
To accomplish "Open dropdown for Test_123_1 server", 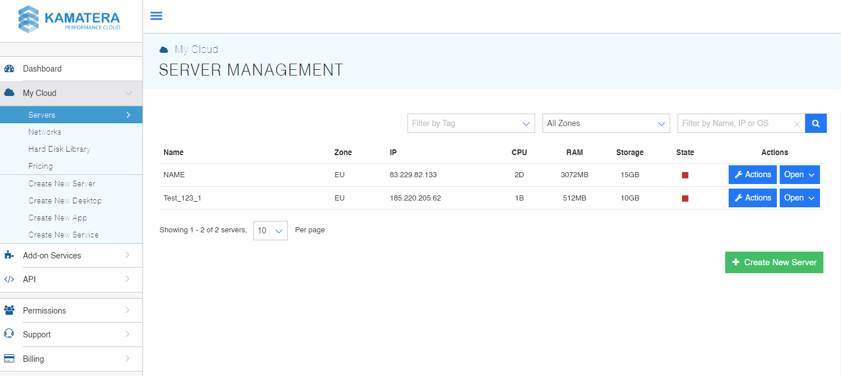I will tap(800, 198).
